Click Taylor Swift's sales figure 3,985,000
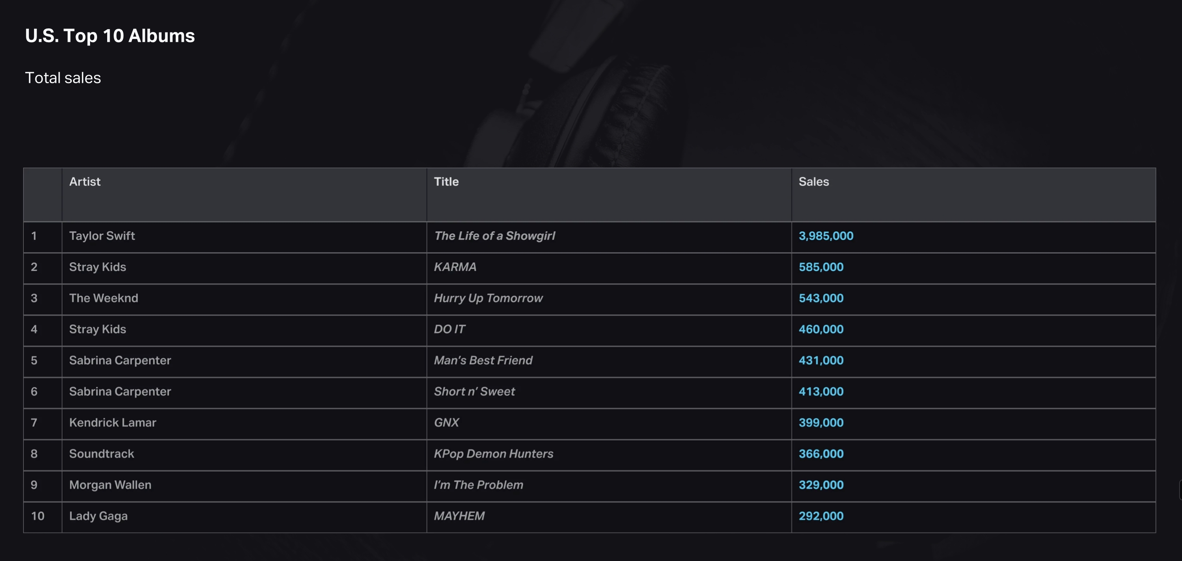 click(826, 236)
